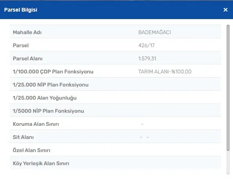Click 1/5000 NİP Plan Fonksiyonu label
The width and height of the screenshot is (233, 179).
pyautogui.click(x=48, y=111)
